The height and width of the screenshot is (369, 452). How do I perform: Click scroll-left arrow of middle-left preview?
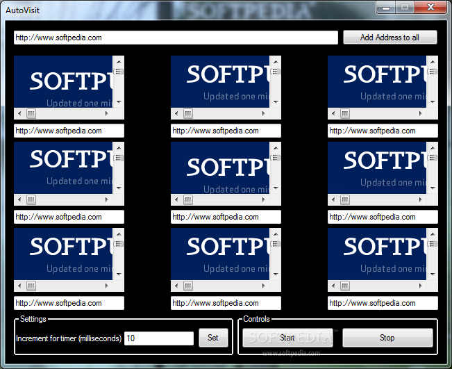19,199
